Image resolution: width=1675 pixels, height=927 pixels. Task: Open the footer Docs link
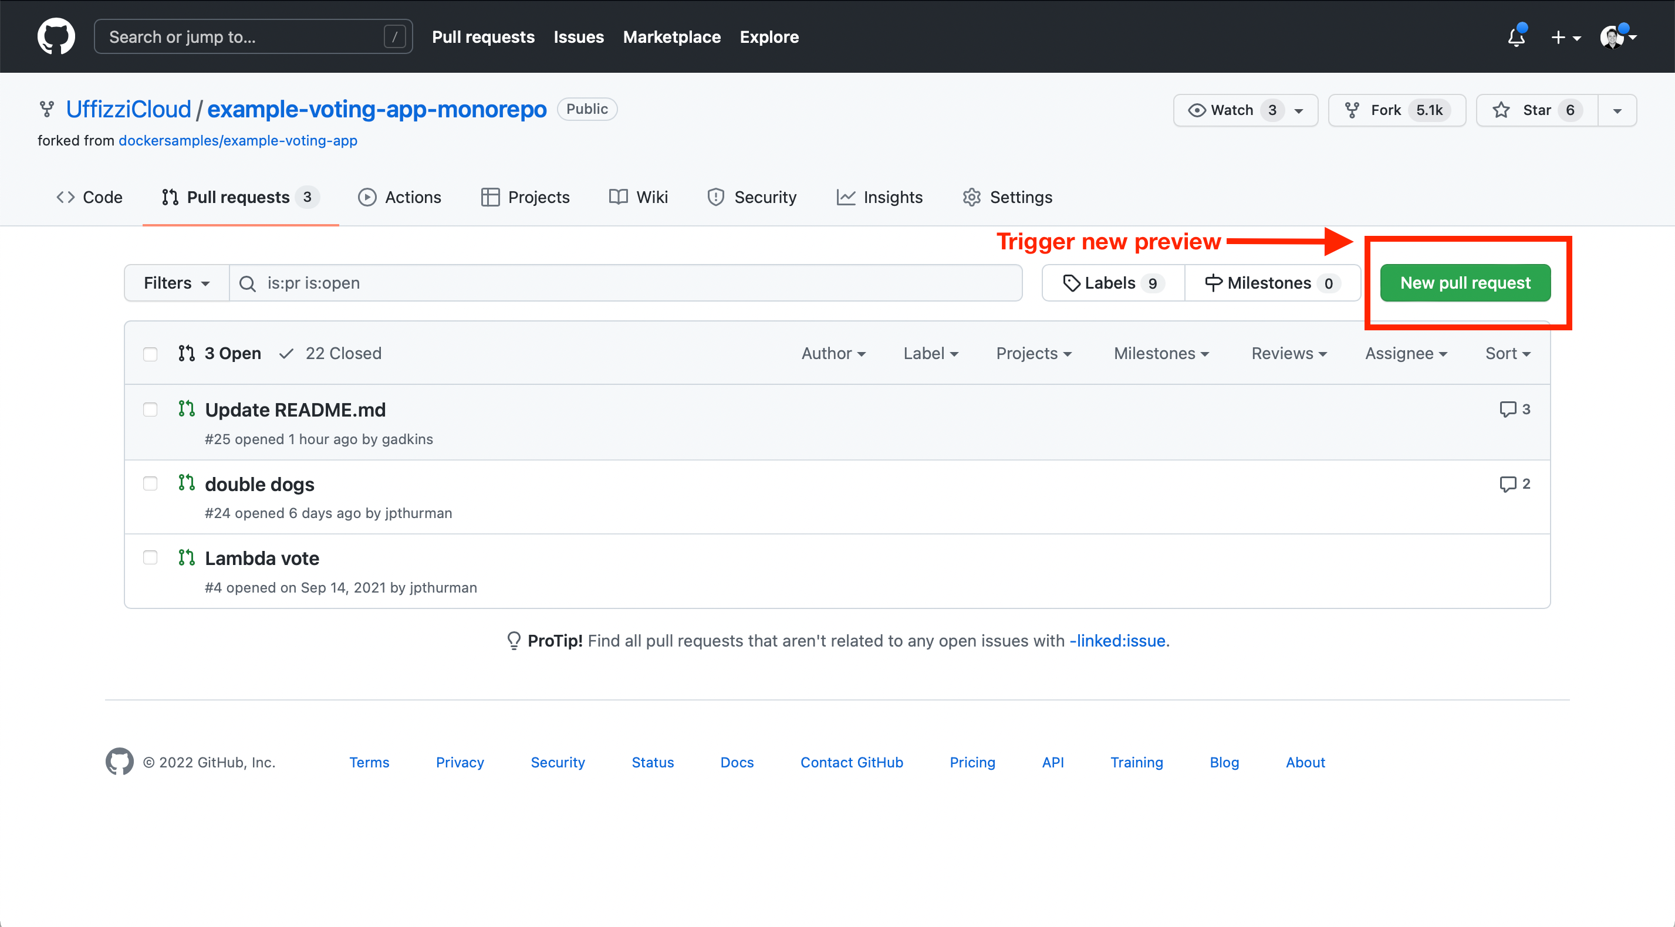tap(737, 762)
